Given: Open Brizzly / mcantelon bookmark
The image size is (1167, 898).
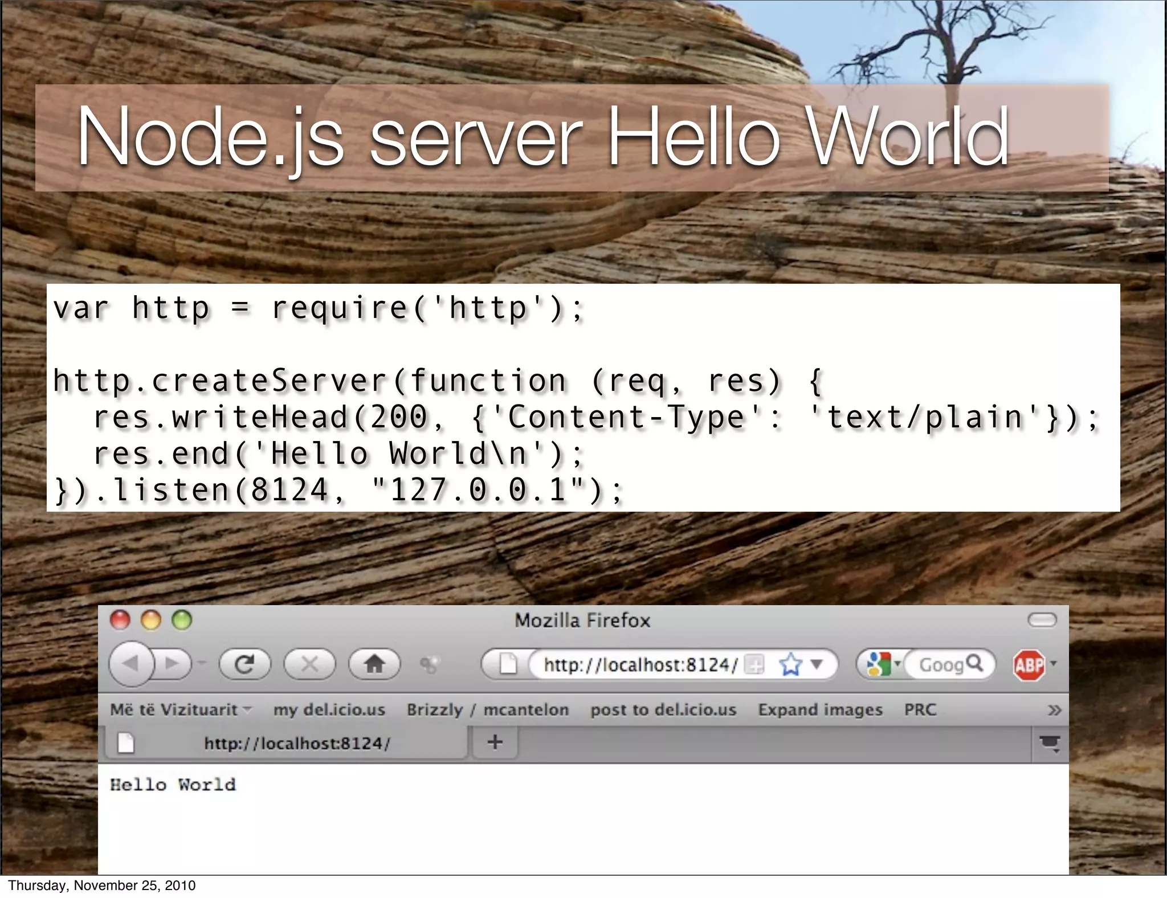Looking at the screenshot, I should click(x=488, y=710).
